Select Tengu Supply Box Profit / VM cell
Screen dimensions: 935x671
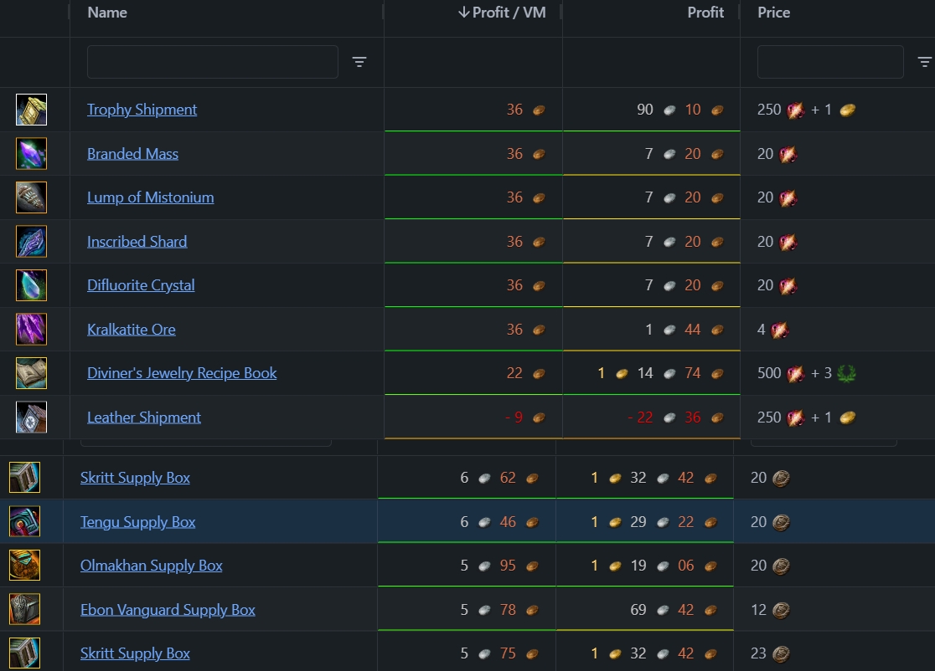[x=467, y=521]
